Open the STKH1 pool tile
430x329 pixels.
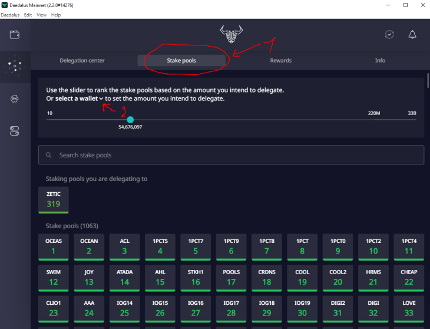click(196, 278)
